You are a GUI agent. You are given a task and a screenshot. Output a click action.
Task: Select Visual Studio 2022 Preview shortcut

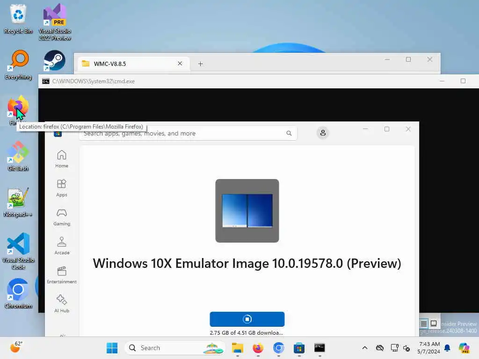coord(55,22)
